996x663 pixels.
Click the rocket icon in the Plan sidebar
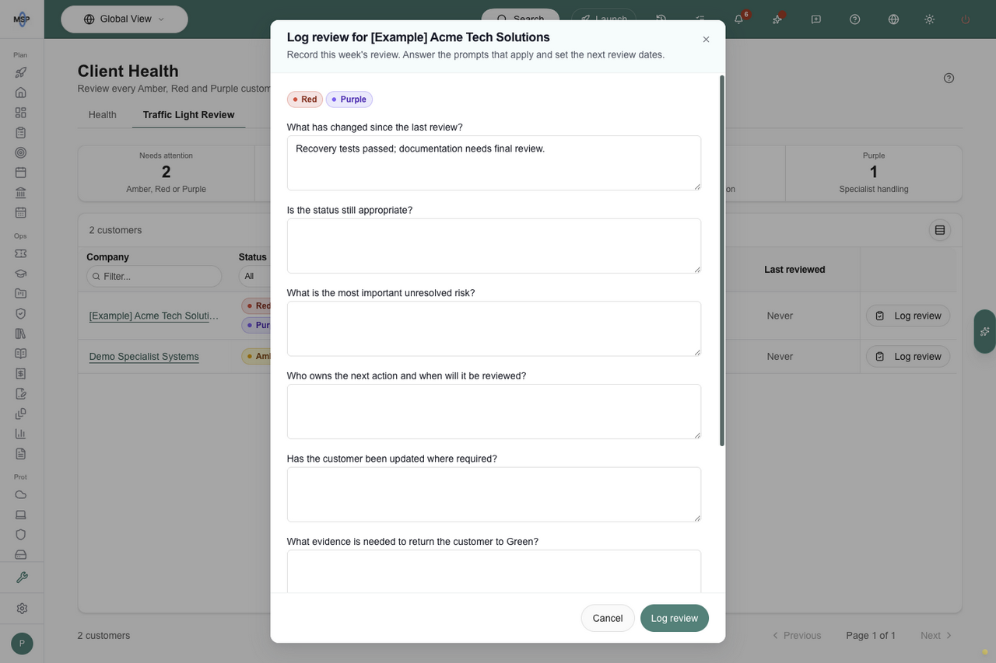point(21,72)
